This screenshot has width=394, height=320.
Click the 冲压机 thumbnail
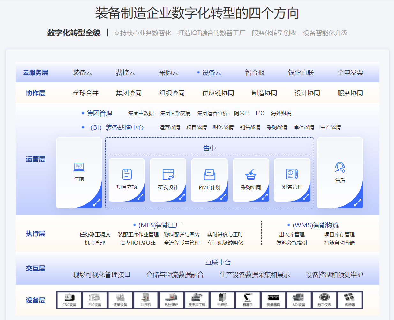pyautogui.click(x=146, y=300)
